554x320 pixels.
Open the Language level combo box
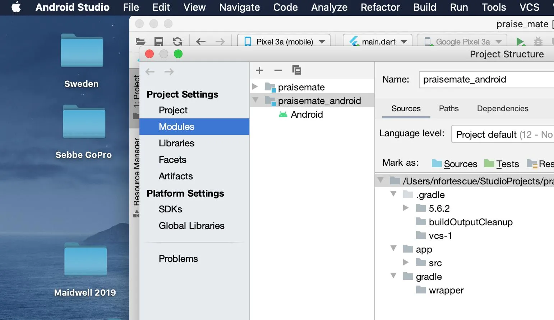[503, 134]
